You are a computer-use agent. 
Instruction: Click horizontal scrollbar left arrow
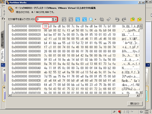[x=10, y=95]
